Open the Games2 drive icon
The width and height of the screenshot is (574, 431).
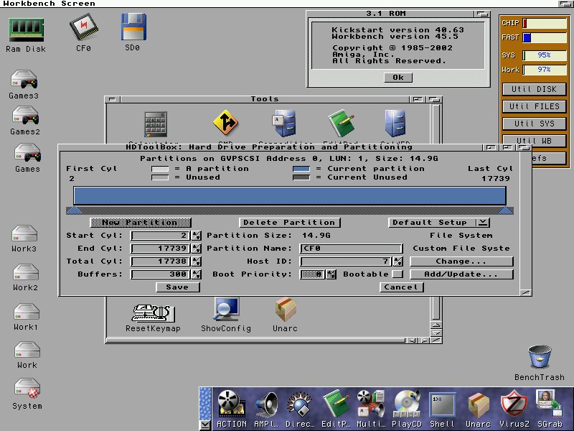(25, 116)
